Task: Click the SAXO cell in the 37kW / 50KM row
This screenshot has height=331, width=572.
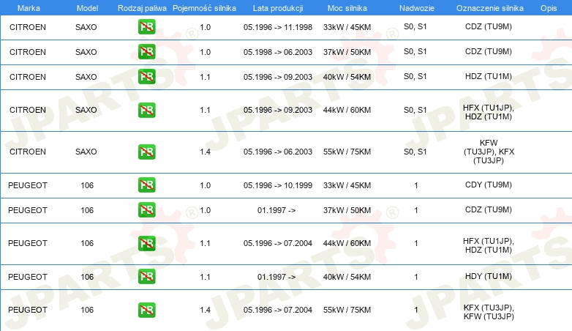Action: (86, 52)
